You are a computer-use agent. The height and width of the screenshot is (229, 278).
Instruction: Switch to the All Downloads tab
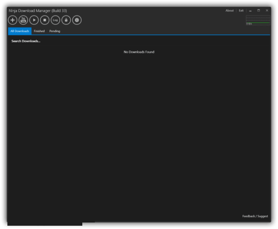20,31
